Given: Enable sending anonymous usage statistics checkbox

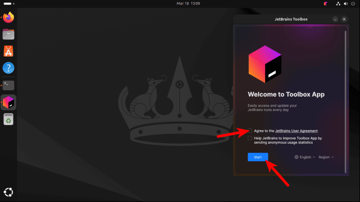Looking at the screenshot, I should [x=250, y=138].
